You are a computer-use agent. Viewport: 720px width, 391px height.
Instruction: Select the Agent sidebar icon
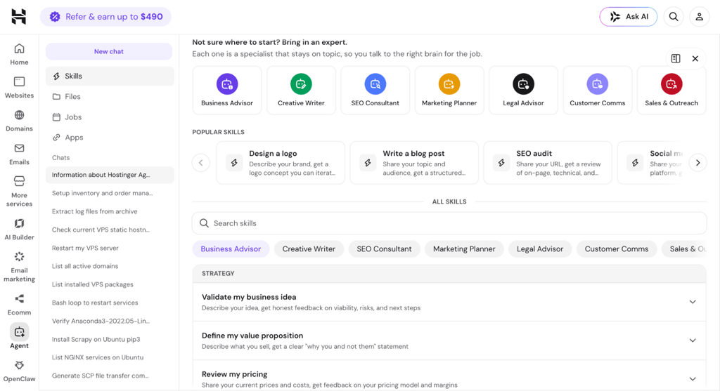click(x=19, y=332)
